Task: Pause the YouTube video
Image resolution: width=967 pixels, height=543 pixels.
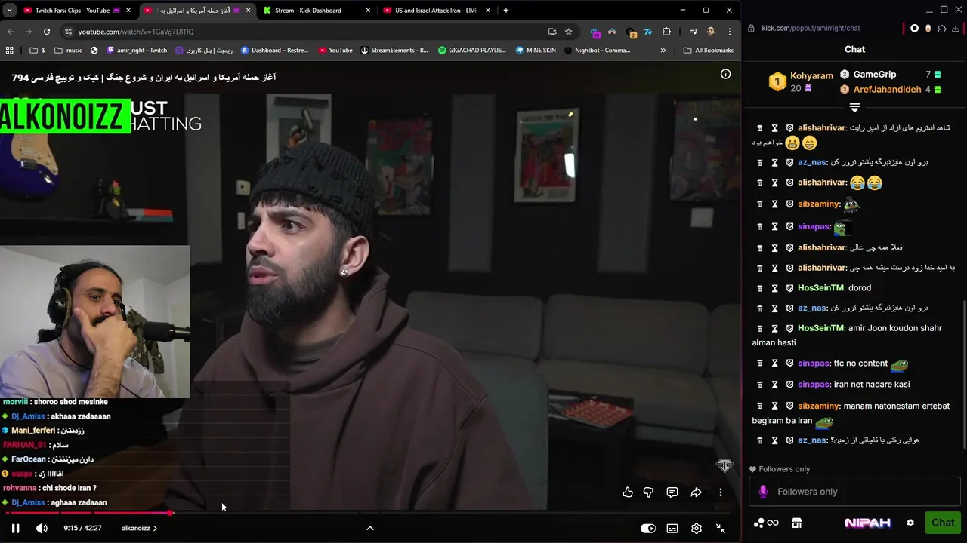Action: coord(15,528)
